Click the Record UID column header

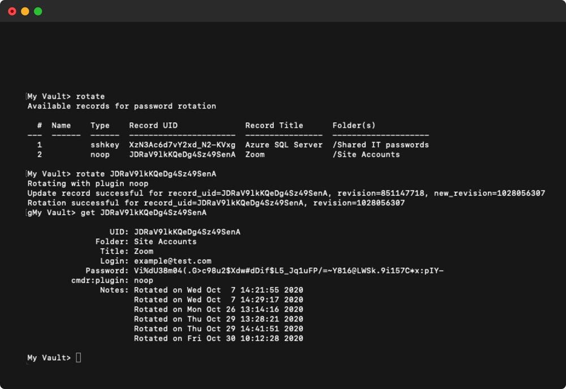(153, 126)
